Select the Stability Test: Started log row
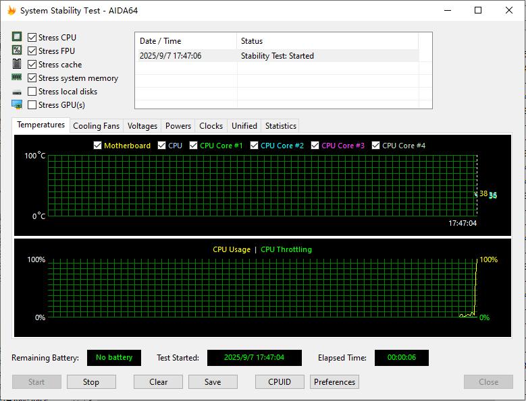This screenshot has width=526, height=401. pos(278,55)
